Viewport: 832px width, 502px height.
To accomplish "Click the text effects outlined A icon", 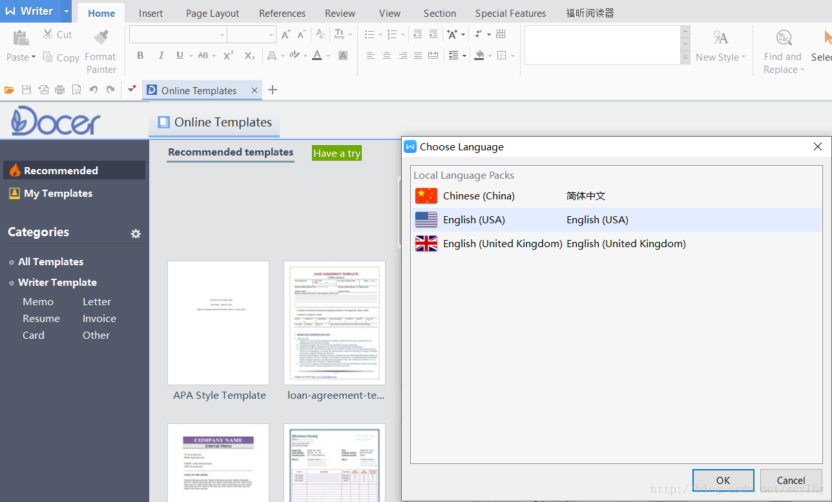I will point(272,55).
